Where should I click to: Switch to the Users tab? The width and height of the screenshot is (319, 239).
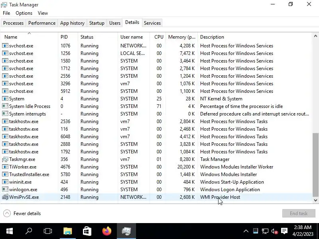[x=115, y=23]
